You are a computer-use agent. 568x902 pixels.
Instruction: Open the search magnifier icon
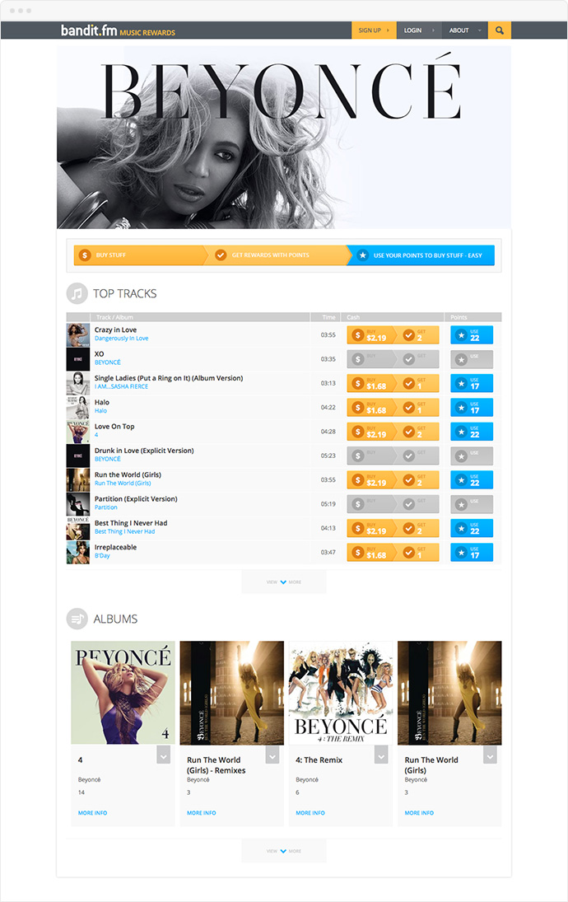pyautogui.click(x=499, y=30)
